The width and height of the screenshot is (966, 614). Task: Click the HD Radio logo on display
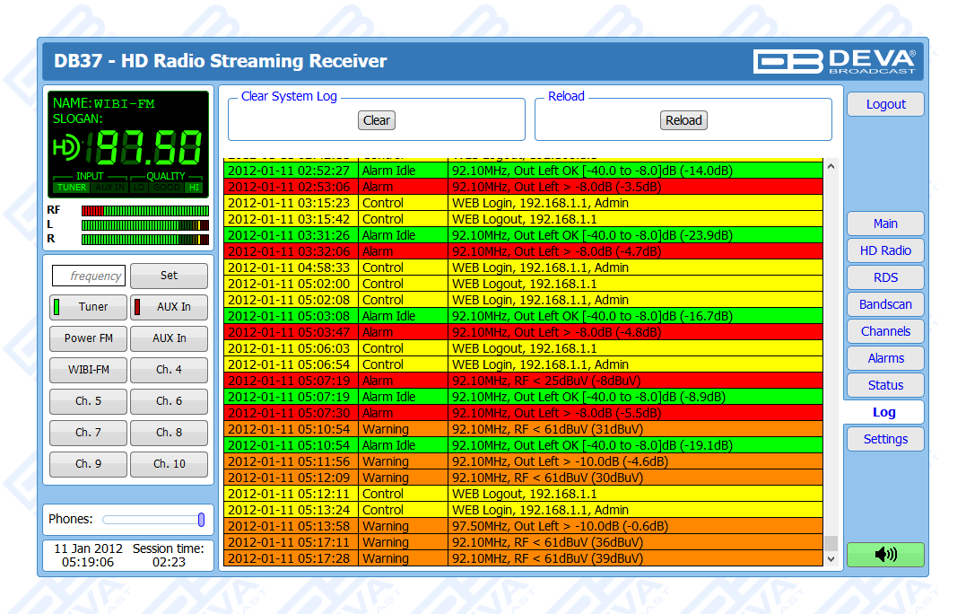pos(66,146)
